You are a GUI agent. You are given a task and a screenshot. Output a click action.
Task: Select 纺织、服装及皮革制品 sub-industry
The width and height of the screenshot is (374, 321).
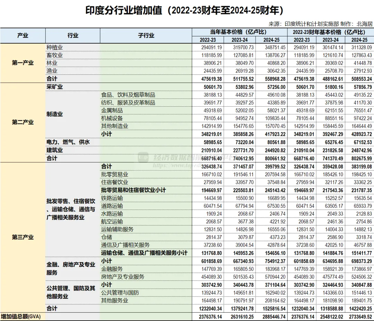coord(128,103)
